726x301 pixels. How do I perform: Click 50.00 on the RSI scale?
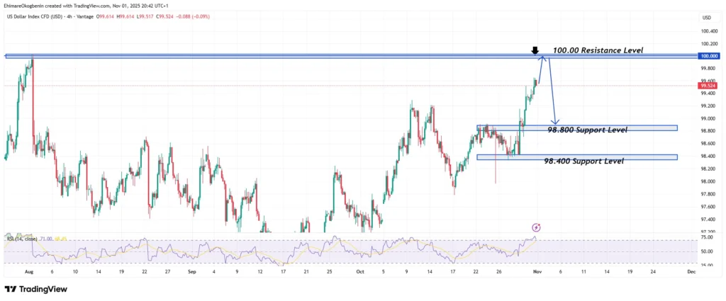click(707, 251)
